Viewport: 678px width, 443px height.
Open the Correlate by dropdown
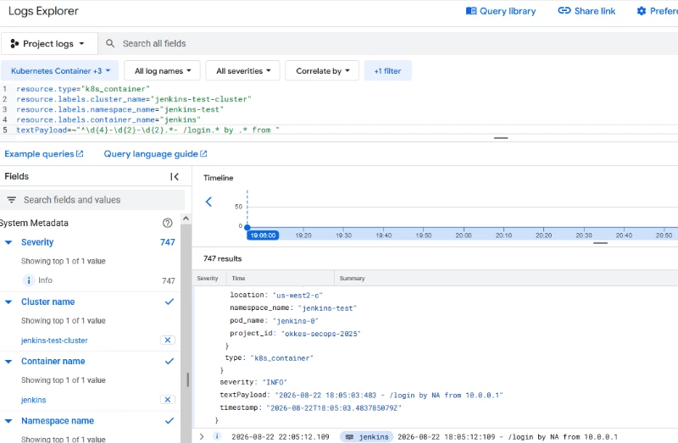point(322,71)
